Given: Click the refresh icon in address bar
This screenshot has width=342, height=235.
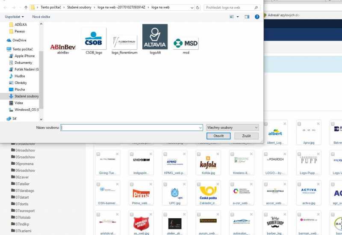Looking at the screenshot, I should [x=199, y=8].
